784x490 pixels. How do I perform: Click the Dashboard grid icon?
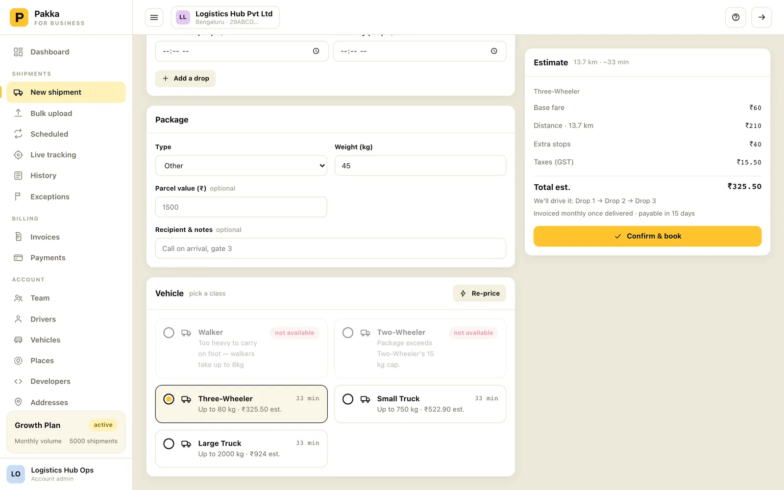18,52
